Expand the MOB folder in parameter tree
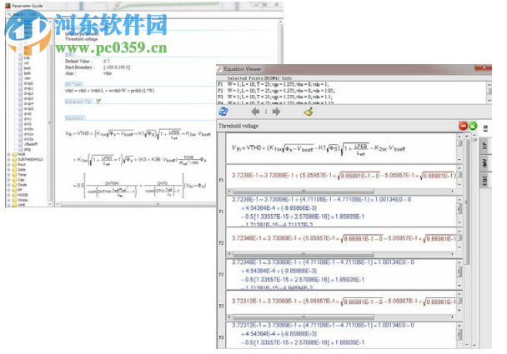The height and width of the screenshot is (354, 507). tap(8, 154)
